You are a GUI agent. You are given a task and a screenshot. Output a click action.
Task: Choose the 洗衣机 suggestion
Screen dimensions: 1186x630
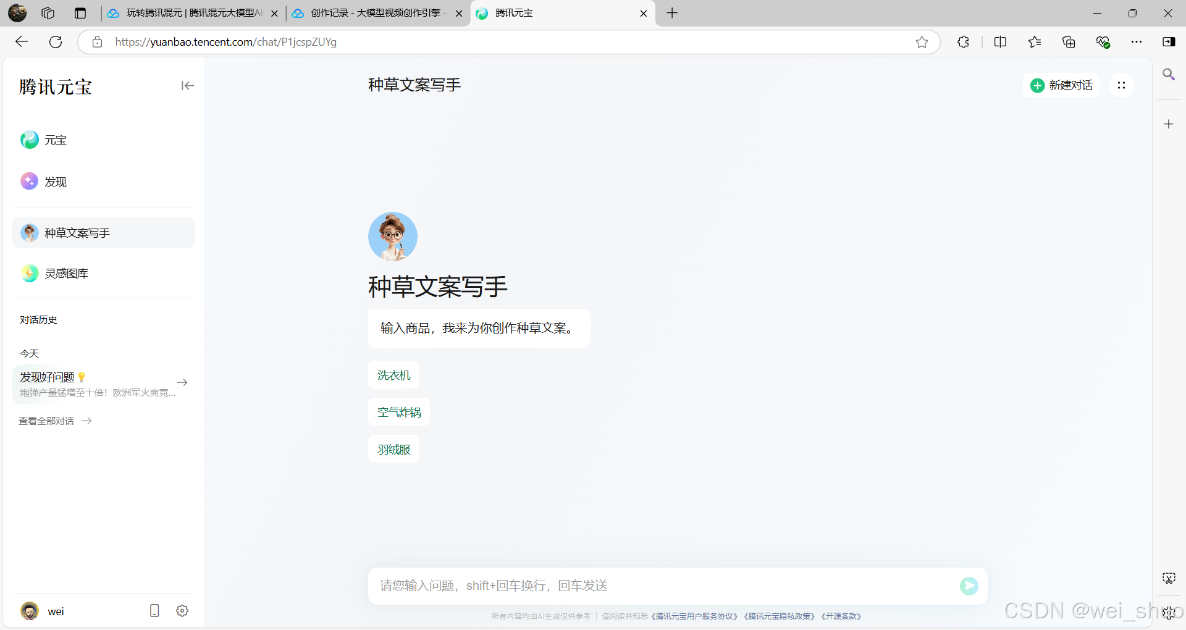393,375
